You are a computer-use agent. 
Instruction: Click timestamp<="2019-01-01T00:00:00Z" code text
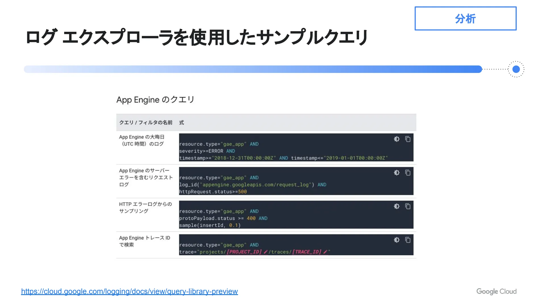tap(339, 158)
